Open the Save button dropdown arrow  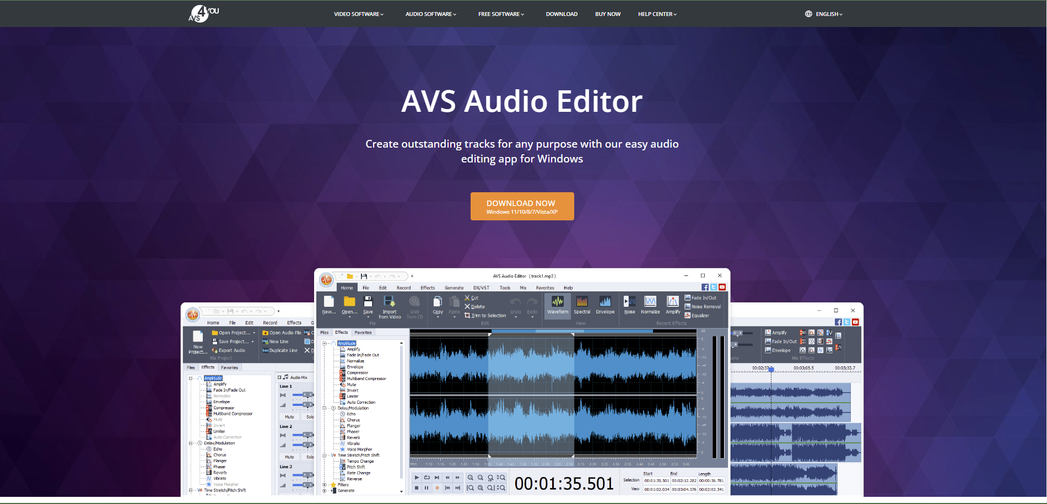click(x=368, y=316)
